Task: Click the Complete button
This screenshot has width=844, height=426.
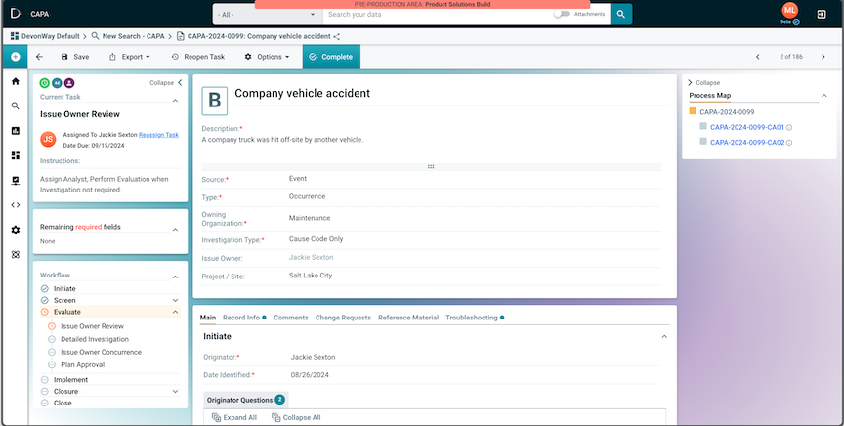Action: [331, 57]
